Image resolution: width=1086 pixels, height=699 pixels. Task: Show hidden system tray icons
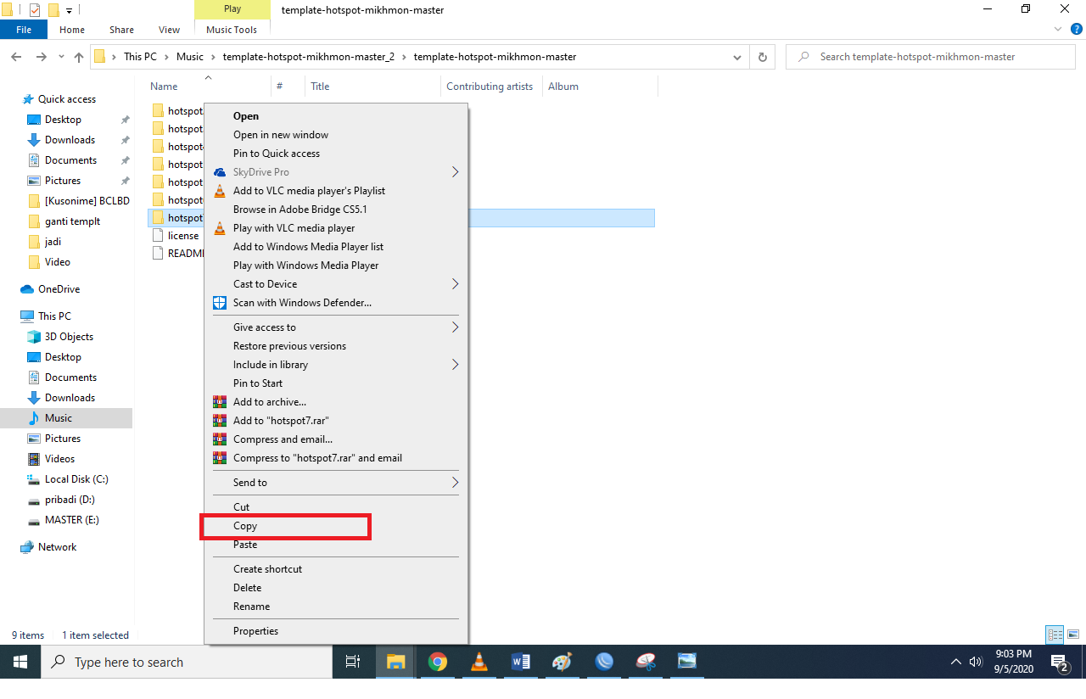coord(956,662)
